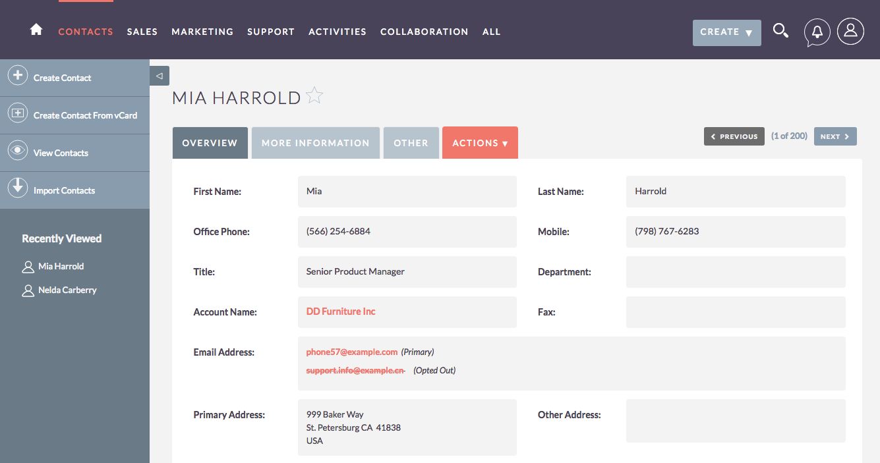
Task: Toggle the favorite star beside Mia Harrold
Action: point(315,96)
